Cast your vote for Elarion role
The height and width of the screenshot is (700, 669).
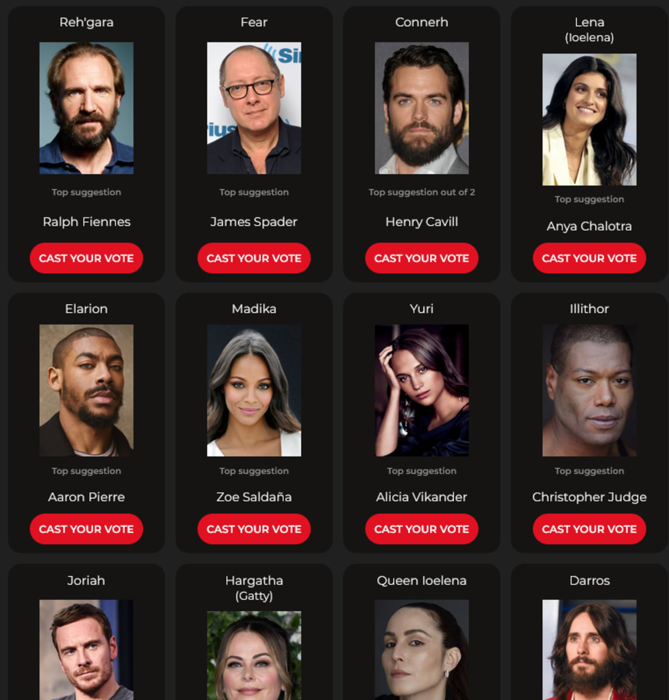pos(86,529)
